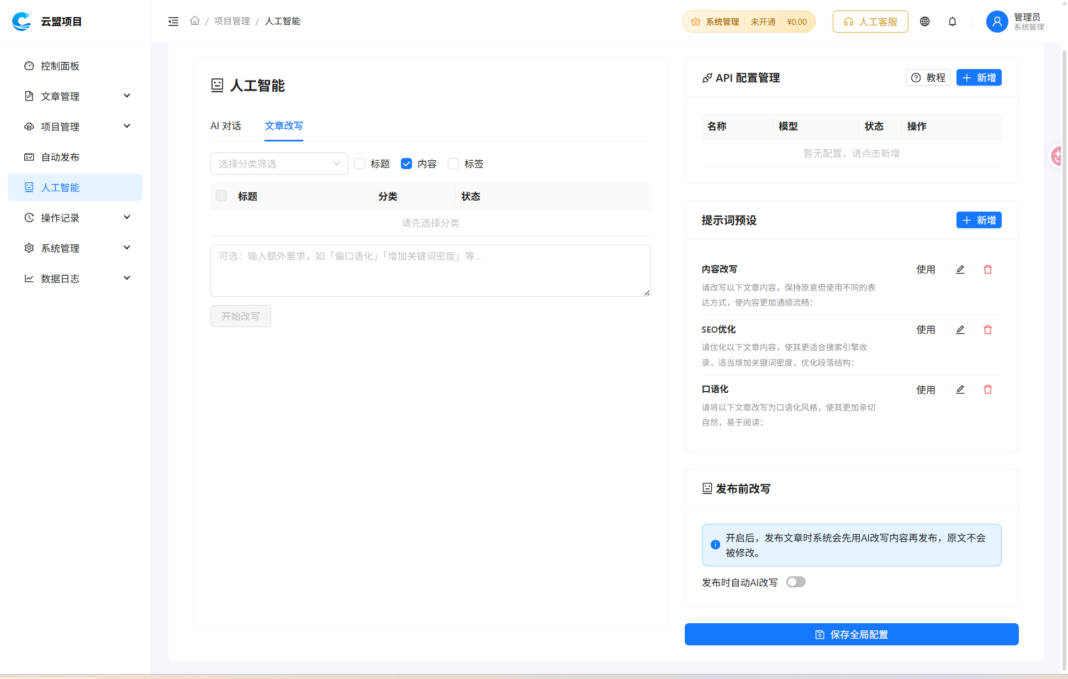This screenshot has height=679, width=1068.
Task: Click the 模型 column header
Action: [788, 126]
